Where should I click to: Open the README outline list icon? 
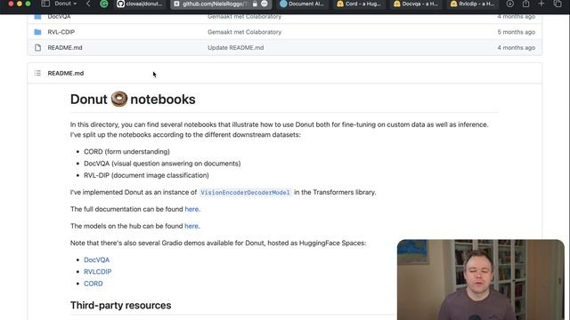point(37,73)
